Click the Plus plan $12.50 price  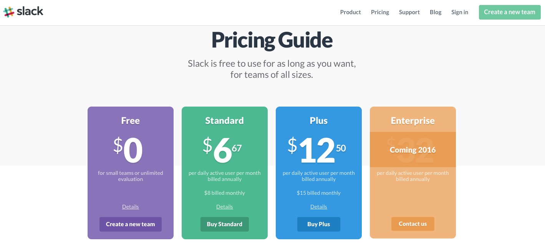(x=317, y=150)
